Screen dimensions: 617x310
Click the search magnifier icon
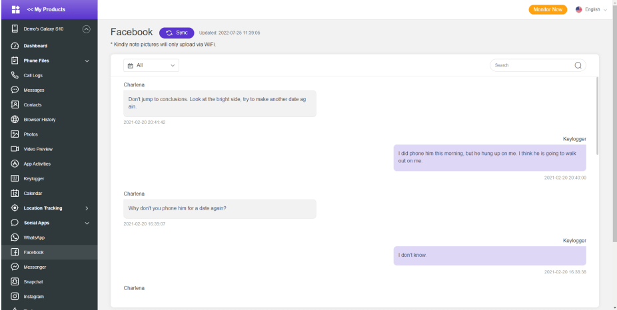[x=578, y=65]
